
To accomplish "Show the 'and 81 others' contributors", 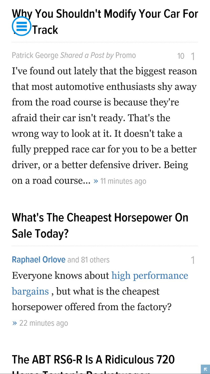I will pyautogui.click(x=88, y=260).
